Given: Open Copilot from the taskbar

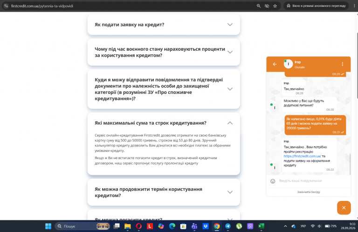Looking at the screenshot, I should click(x=161, y=226).
